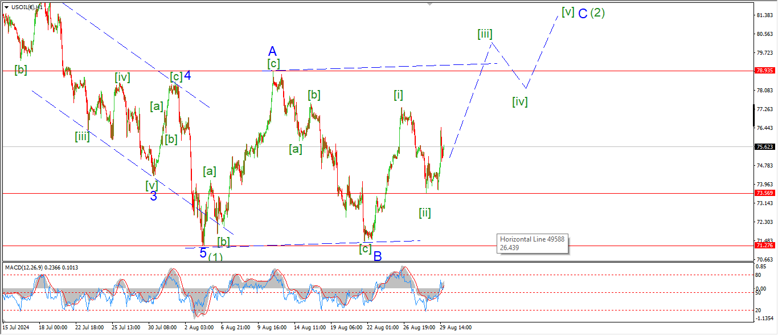Click the green (2) wave label
Image resolution: width=778 pixels, height=335 pixels.
597,13
